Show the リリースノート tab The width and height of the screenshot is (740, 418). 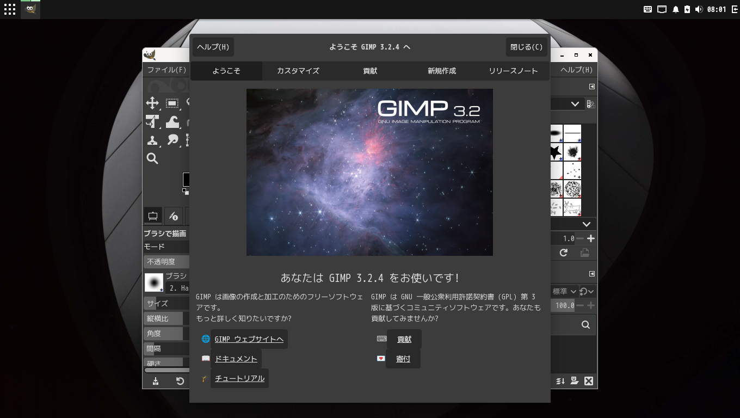point(514,71)
